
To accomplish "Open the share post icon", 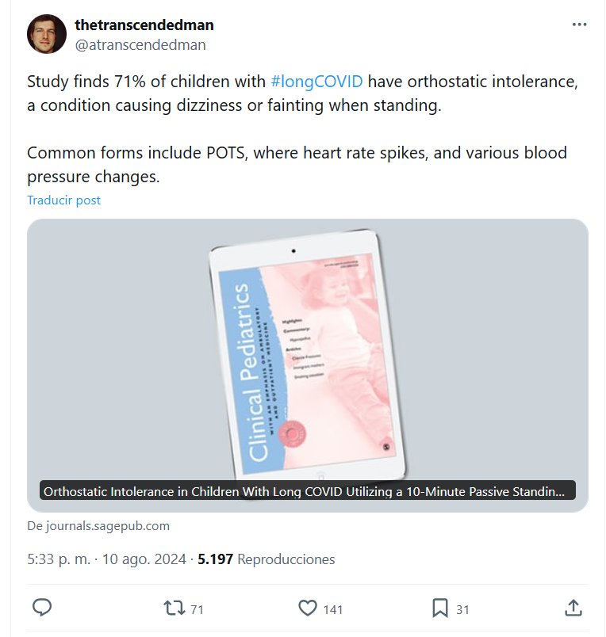I will [573, 608].
